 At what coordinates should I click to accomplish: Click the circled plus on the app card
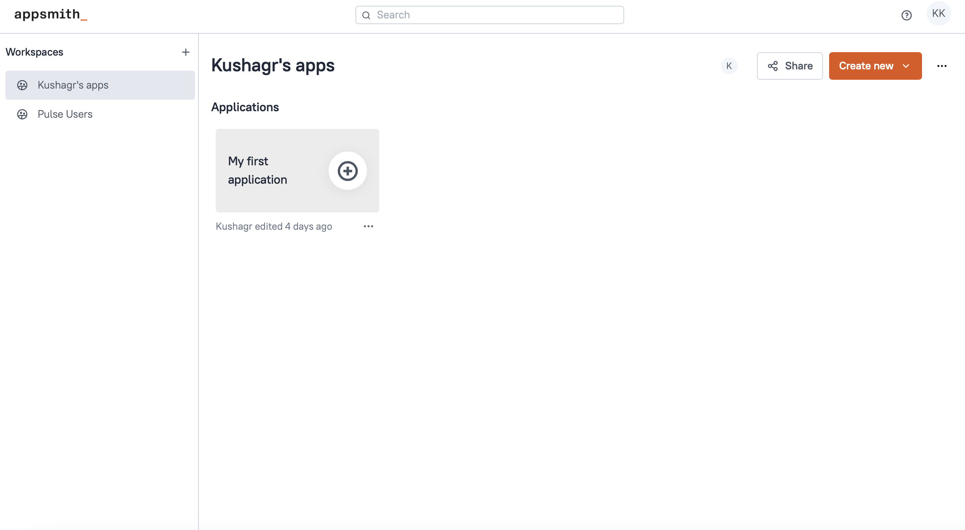tap(347, 171)
